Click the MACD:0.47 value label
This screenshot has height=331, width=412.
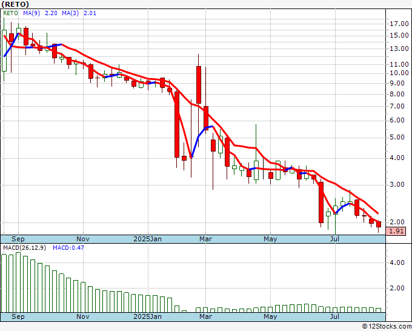pyautogui.click(x=68, y=248)
